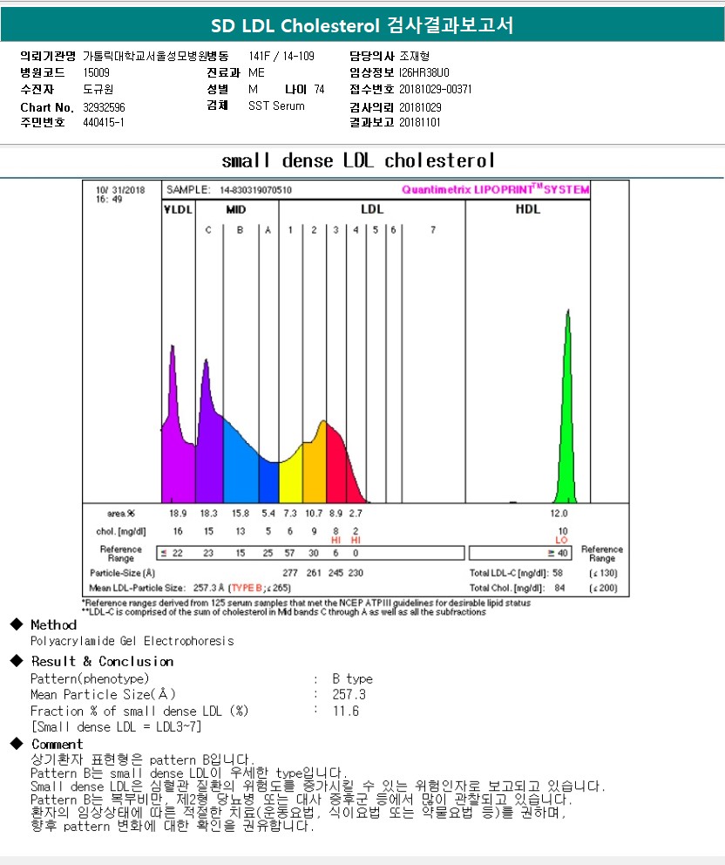725x865 pixels.
Task: Click the red LO flag under HDL
Action: pyautogui.click(x=561, y=540)
